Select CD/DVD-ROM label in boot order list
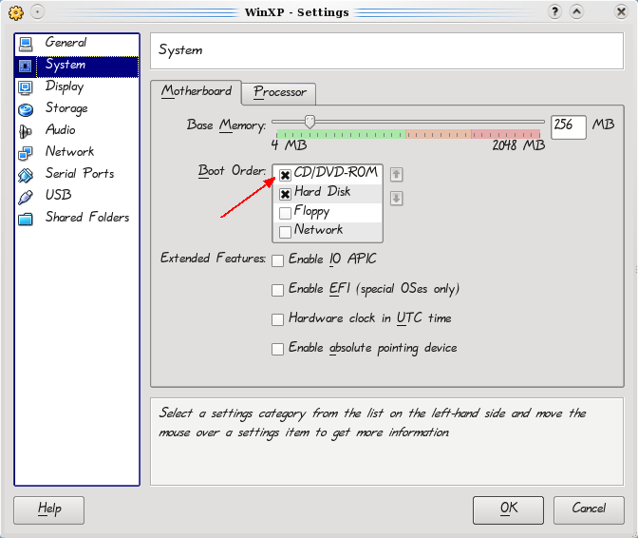Image resolution: width=638 pixels, height=538 pixels. 336,173
